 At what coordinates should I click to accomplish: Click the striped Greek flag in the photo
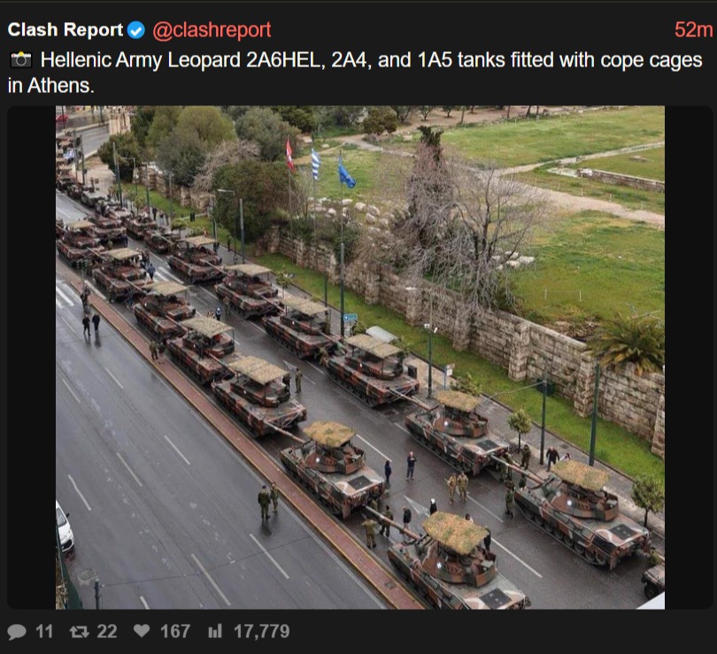(x=315, y=164)
